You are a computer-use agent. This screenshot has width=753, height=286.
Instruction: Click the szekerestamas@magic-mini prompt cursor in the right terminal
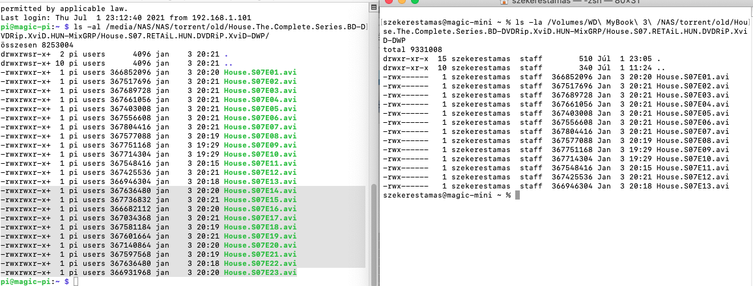(x=517, y=196)
